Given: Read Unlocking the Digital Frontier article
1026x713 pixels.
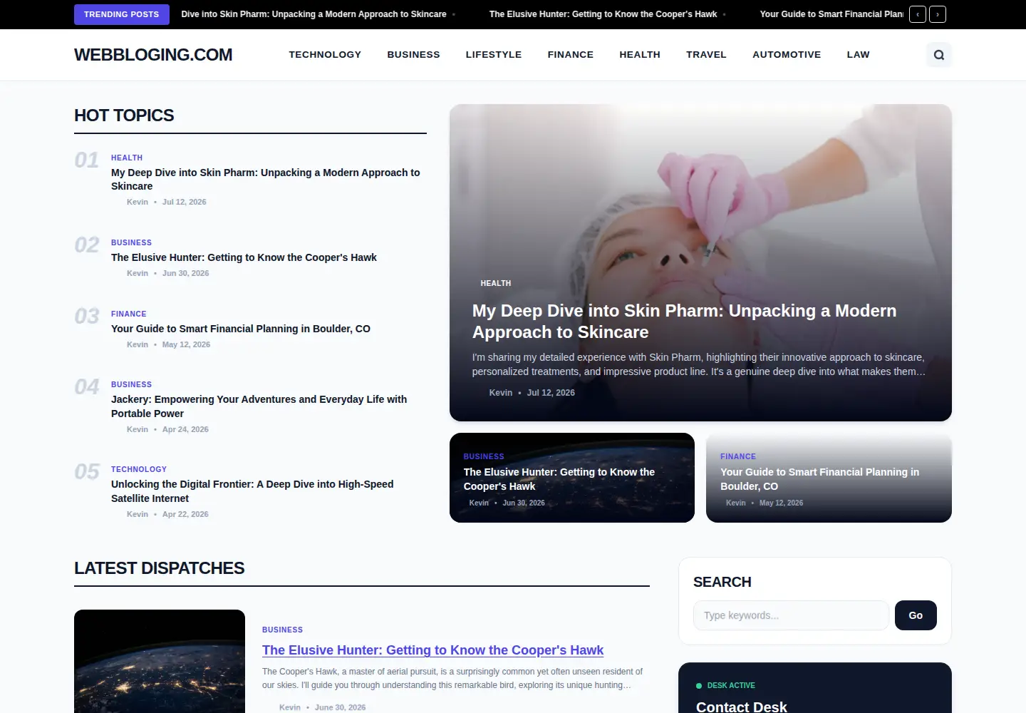Looking at the screenshot, I should (x=252, y=491).
